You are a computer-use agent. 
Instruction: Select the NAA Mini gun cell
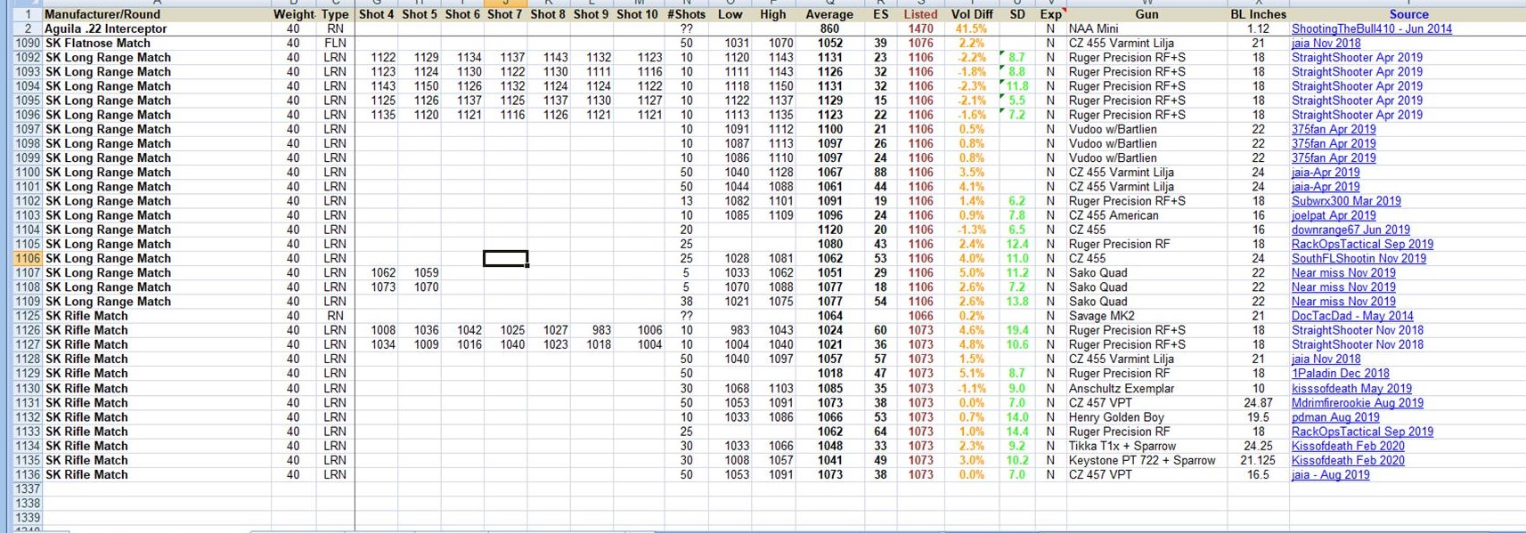tap(1147, 28)
